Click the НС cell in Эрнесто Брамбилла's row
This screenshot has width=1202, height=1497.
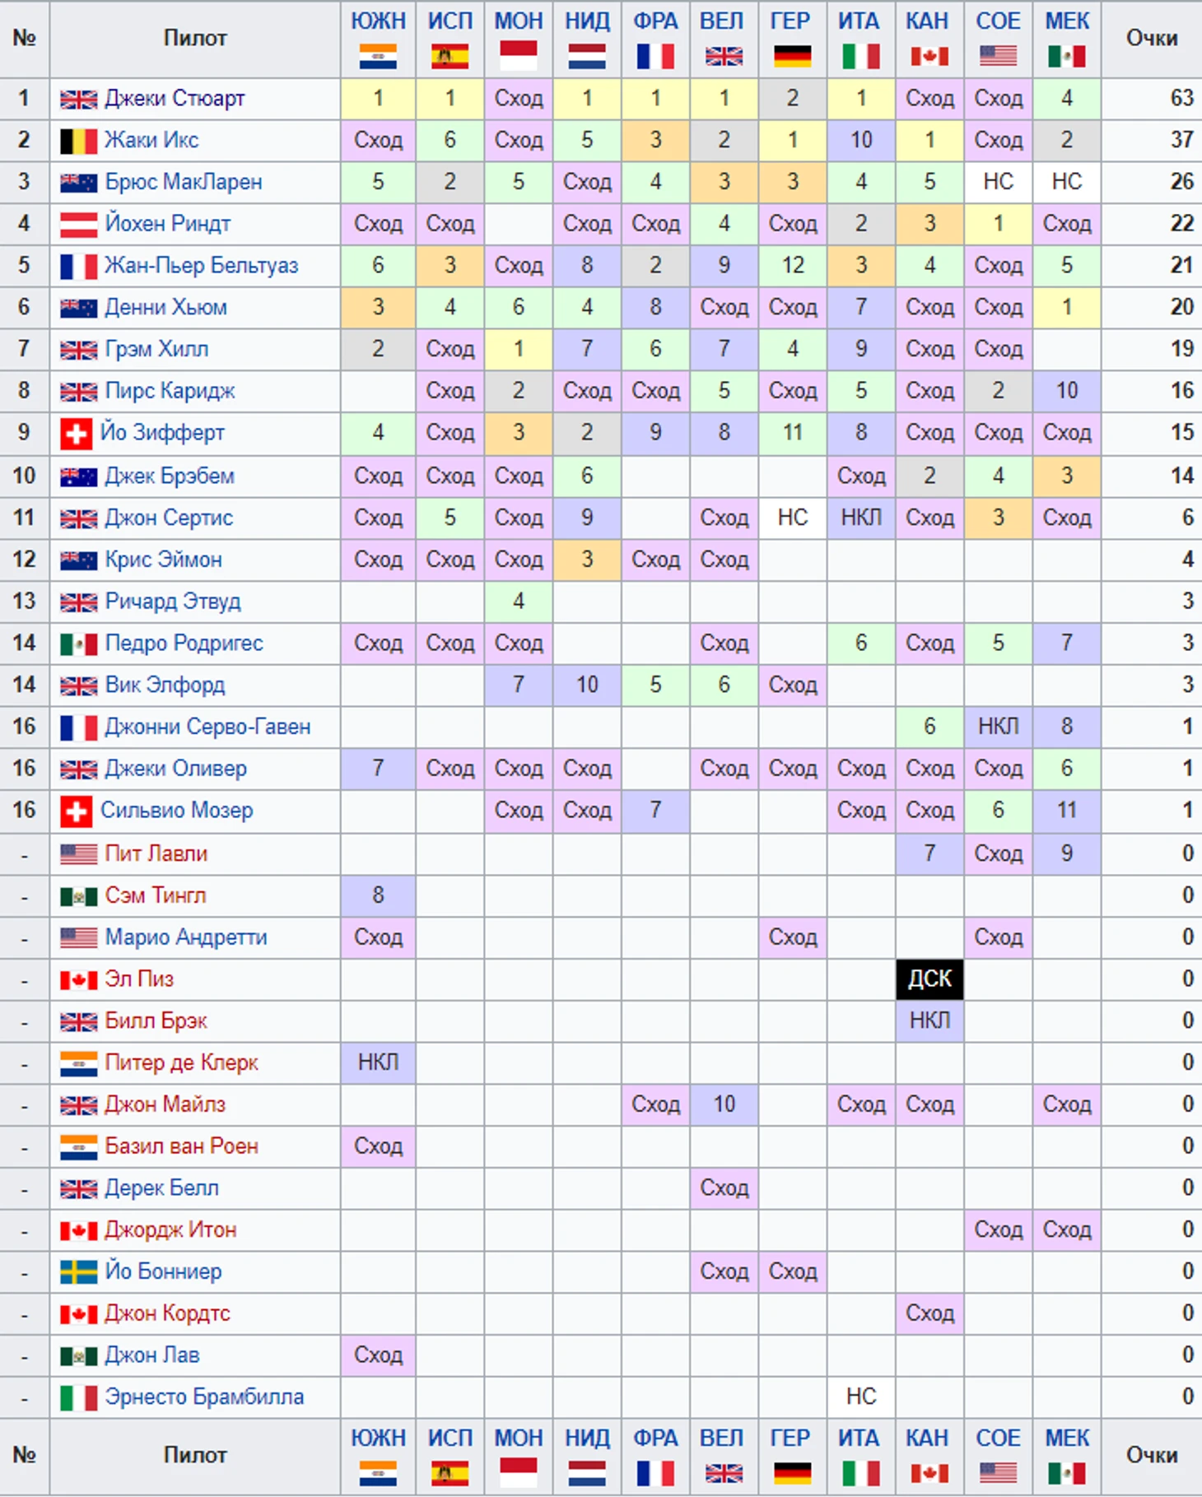pyautogui.click(x=861, y=1397)
